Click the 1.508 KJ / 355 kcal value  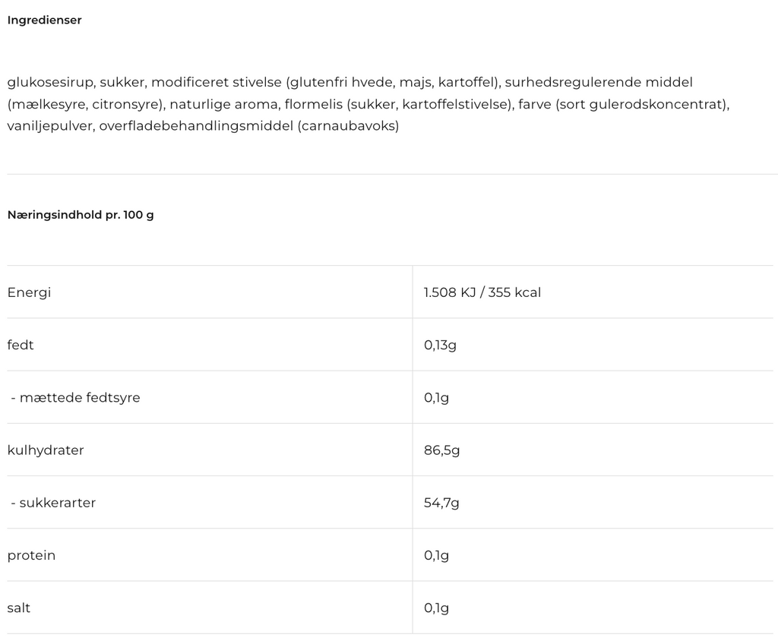(x=482, y=292)
